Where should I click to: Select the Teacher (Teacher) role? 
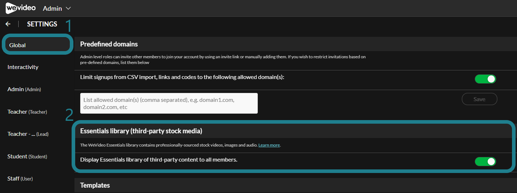(x=27, y=112)
